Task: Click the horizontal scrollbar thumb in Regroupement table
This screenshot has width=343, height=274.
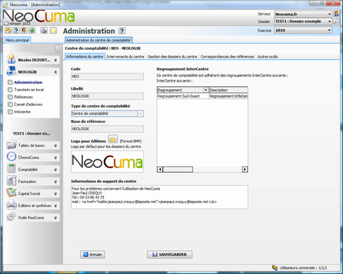Action: click(x=178, y=169)
